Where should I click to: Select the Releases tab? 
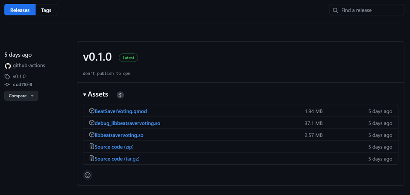[x=20, y=10]
